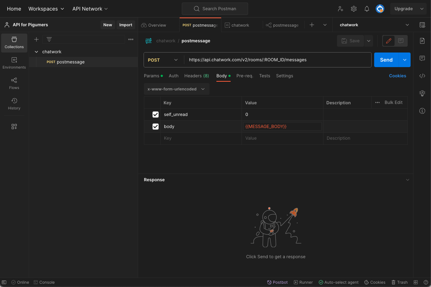Viewport: 431px width, 287px height.
Task: Uncheck the self_unread parameter checkbox
Action: coord(155,115)
